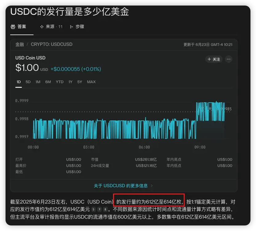
Task: Select the 5D chart range
Action: 28,82
